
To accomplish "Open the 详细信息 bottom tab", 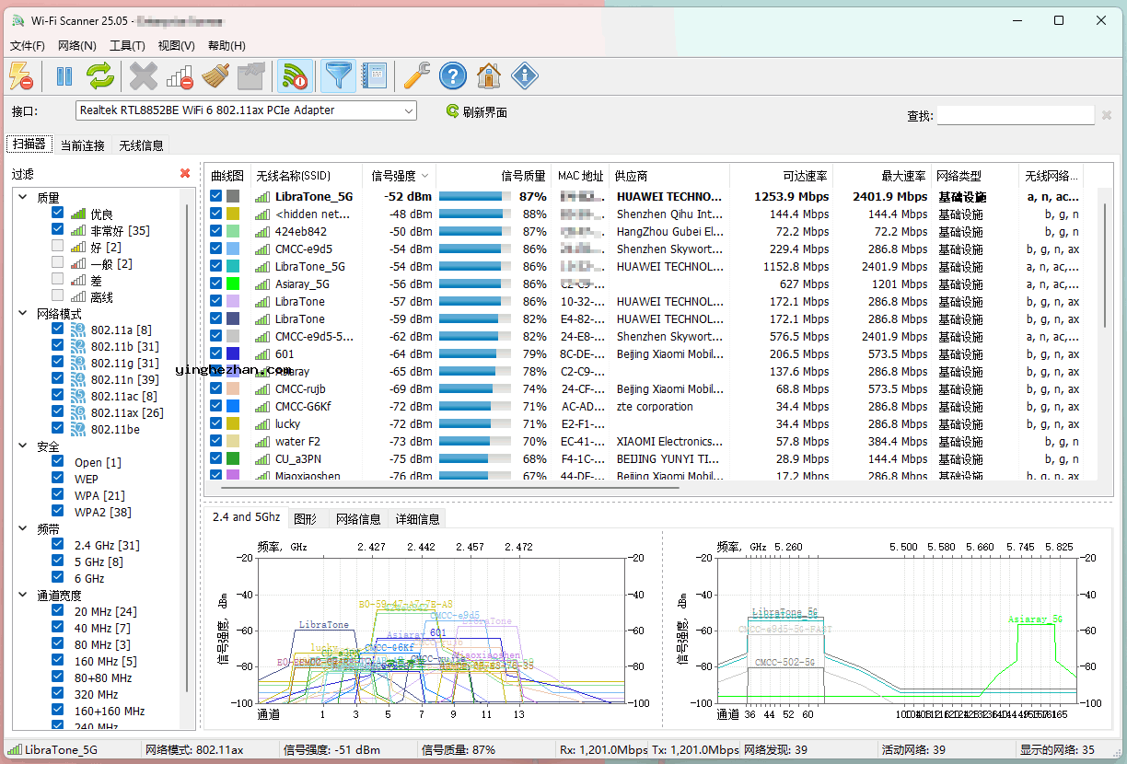I will (x=417, y=519).
